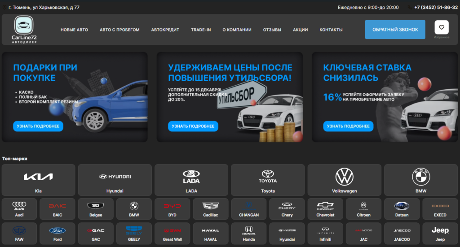Click the ПОДАРКИ ПРИ ПОКУПКЕ banner heading
Screen dimensions: 460x247
click(45, 73)
